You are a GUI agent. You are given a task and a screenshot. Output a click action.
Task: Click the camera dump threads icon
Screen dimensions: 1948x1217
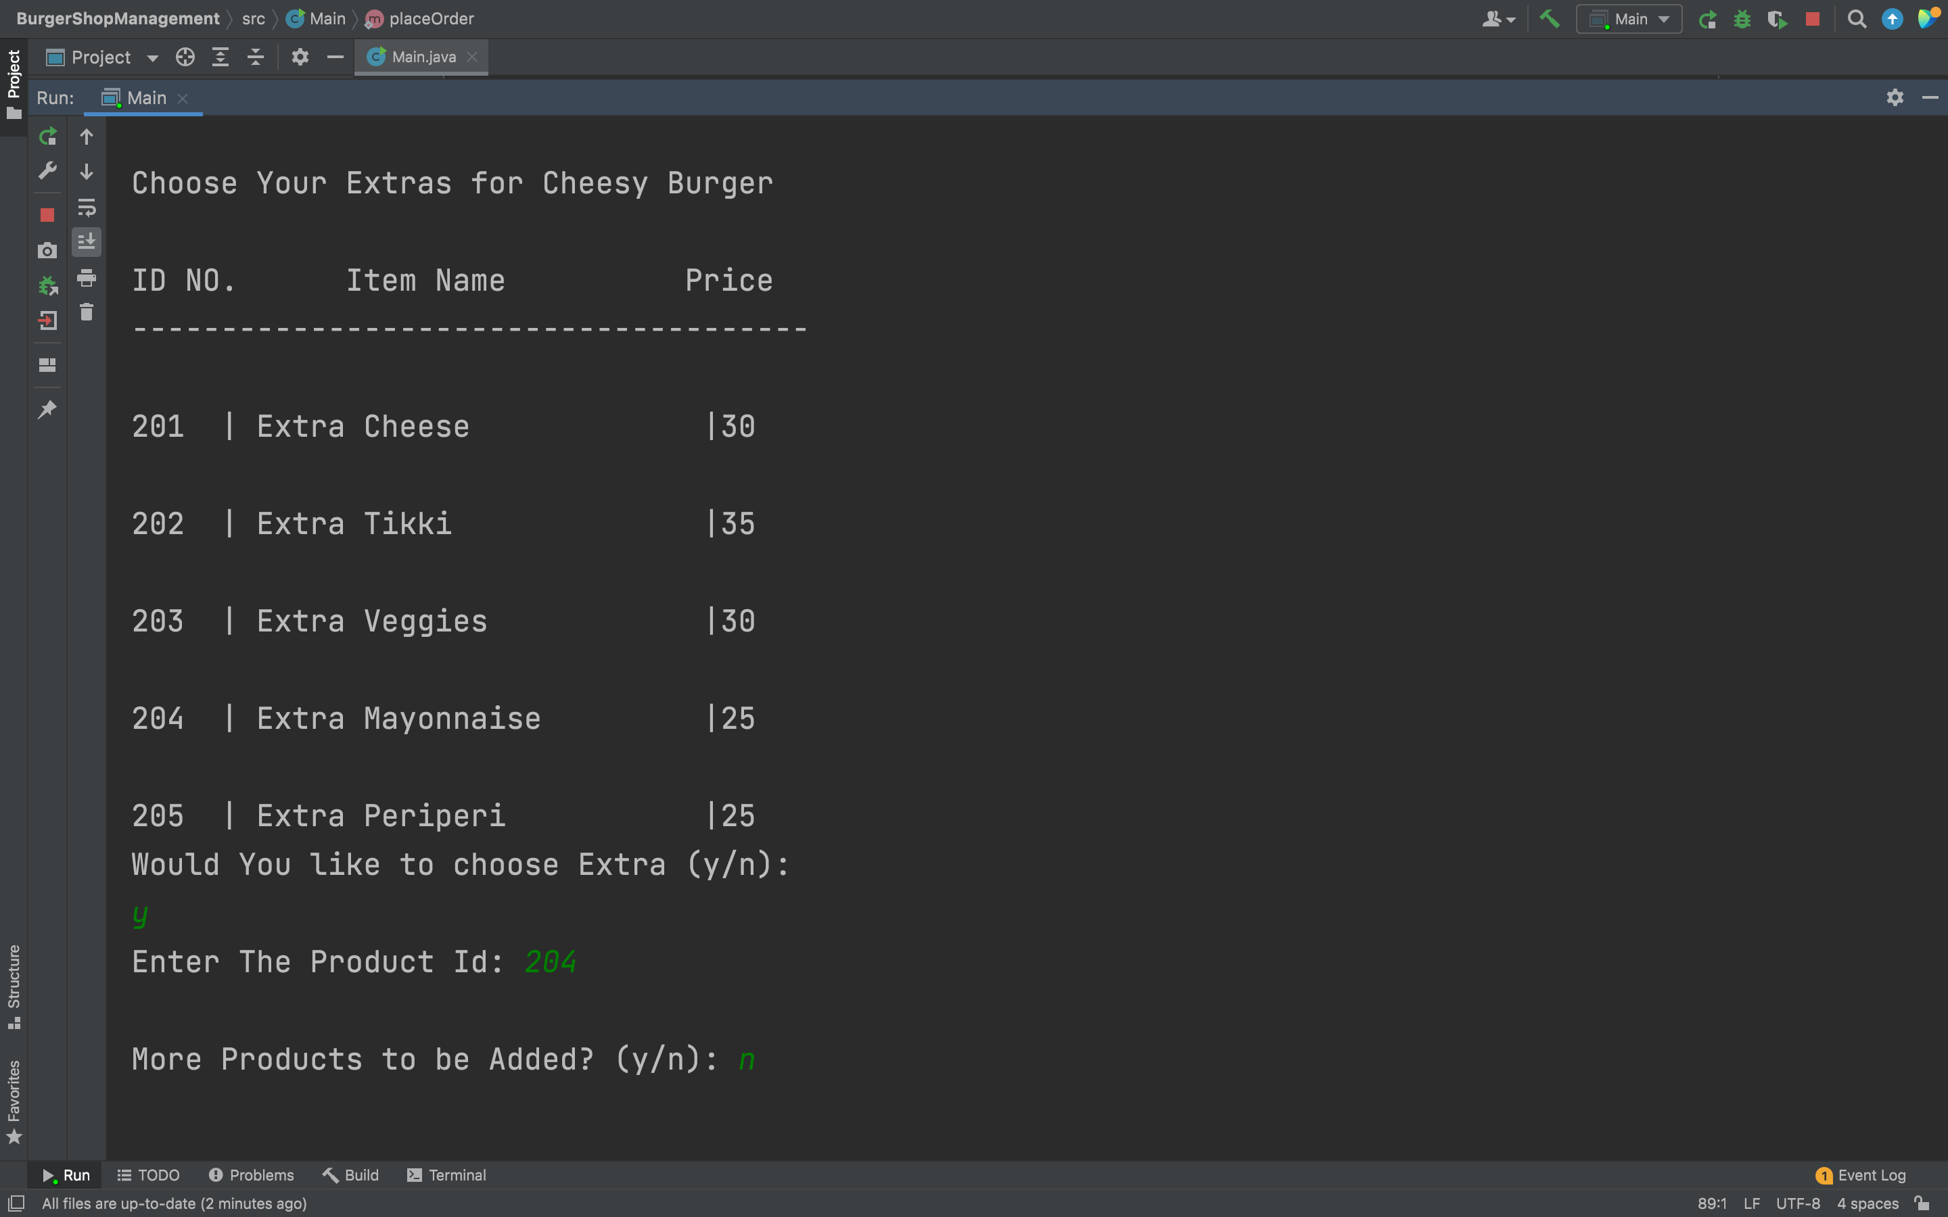pos(47,251)
